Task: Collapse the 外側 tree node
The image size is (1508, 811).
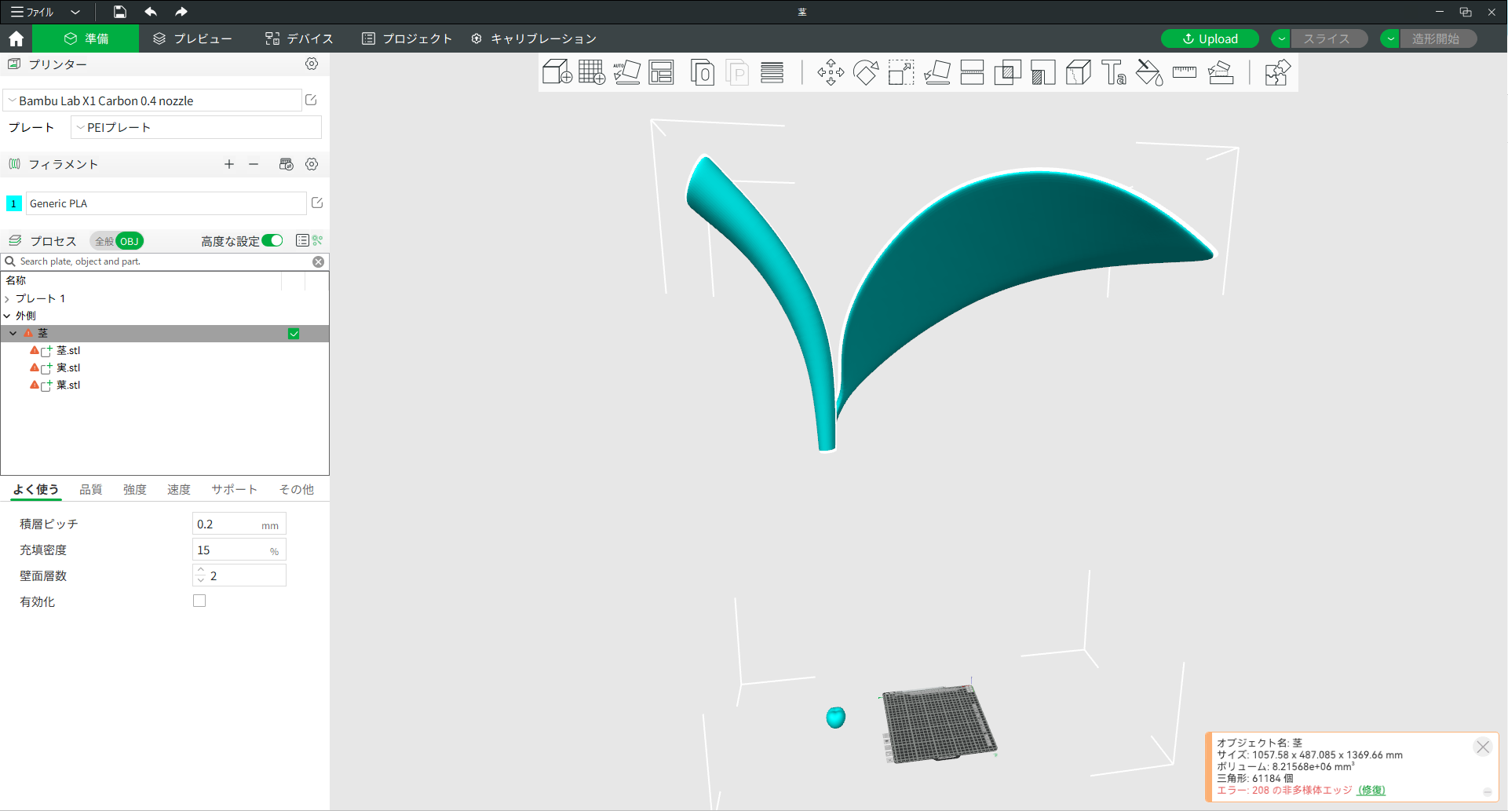Action: click(7, 316)
